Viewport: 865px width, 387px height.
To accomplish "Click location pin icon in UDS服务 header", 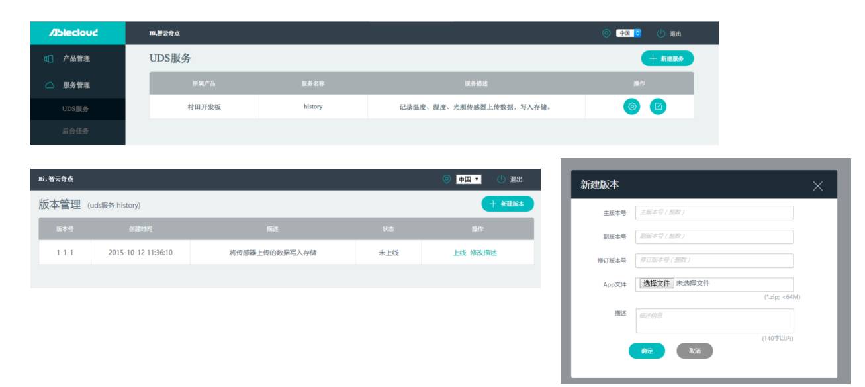I will click(606, 33).
